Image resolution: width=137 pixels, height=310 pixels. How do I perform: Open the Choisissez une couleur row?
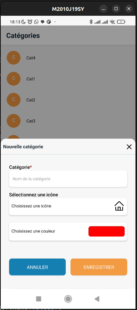[x=68, y=232]
